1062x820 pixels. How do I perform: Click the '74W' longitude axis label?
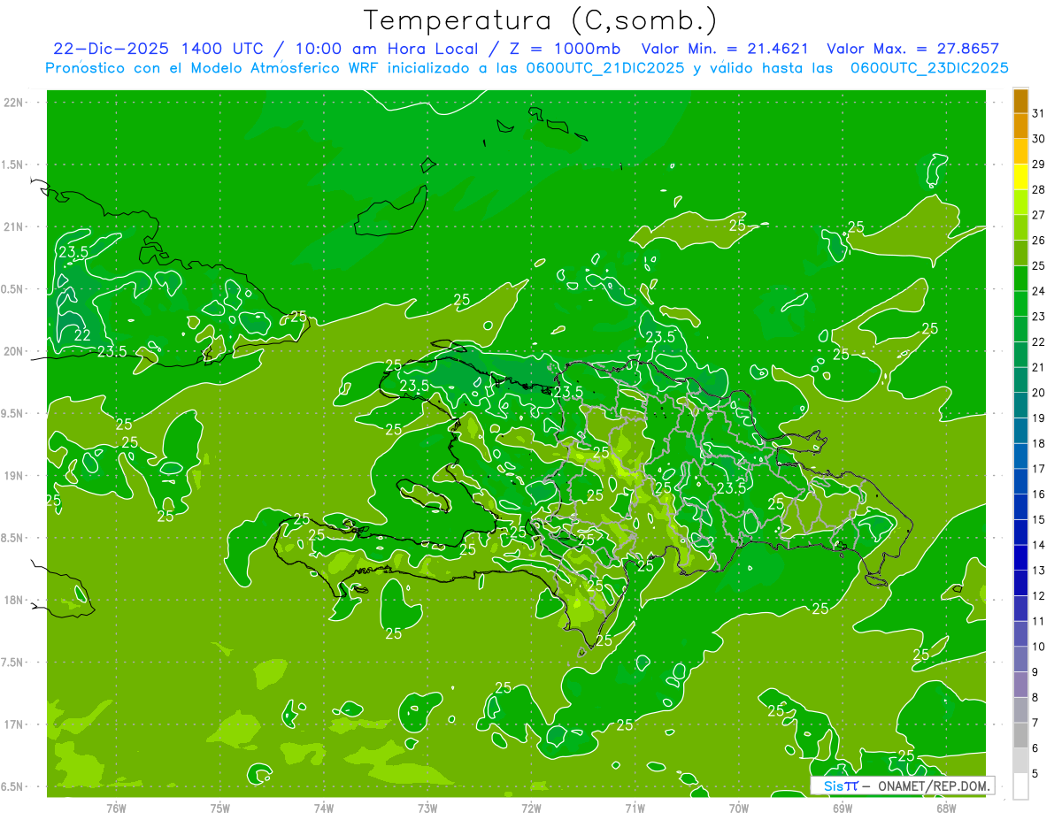click(324, 808)
